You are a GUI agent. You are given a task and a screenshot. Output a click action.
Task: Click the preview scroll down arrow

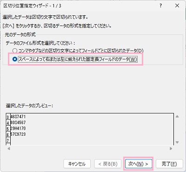177,142
